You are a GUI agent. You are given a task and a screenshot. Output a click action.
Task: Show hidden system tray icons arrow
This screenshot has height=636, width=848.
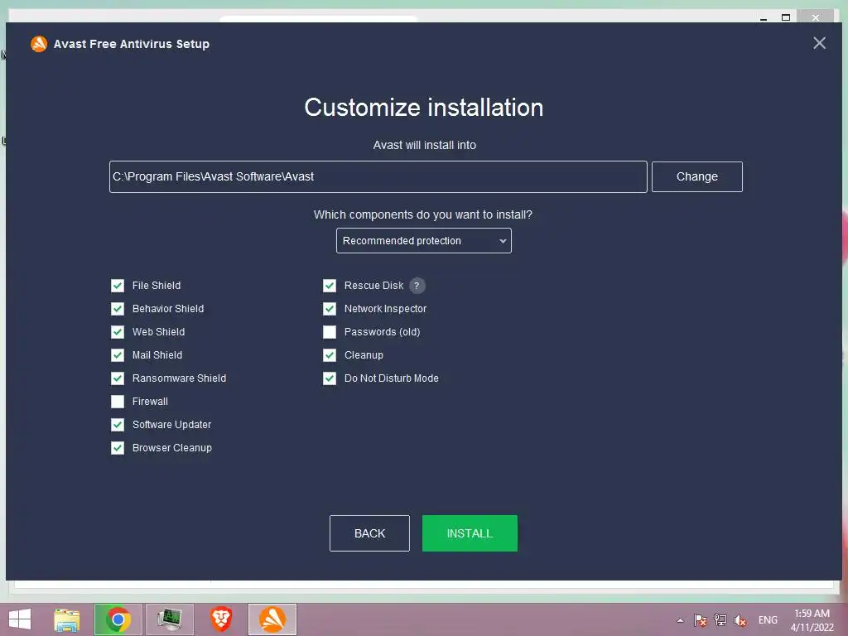680,620
